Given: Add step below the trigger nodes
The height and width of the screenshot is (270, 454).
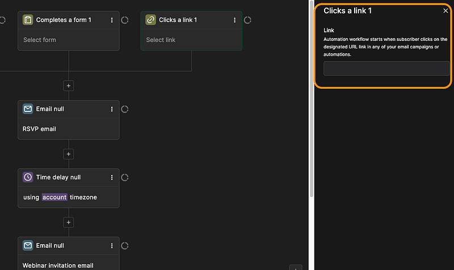Looking at the screenshot, I should (x=69, y=86).
